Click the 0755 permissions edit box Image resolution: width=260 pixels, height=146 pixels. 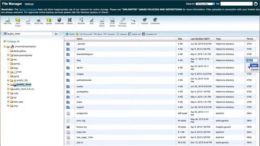coord(252,60)
